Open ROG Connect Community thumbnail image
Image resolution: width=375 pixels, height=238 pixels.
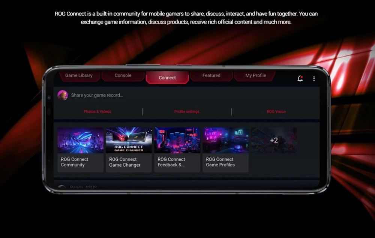(80, 140)
